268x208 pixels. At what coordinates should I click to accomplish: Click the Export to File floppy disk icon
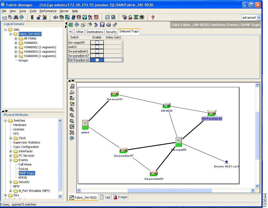(x=102, y=25)
